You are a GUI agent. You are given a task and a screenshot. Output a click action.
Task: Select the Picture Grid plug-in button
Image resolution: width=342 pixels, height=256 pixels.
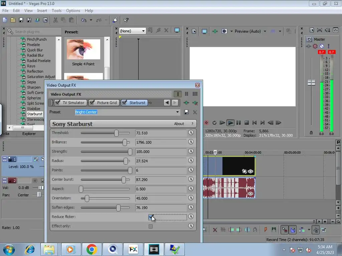[x=104, y=103]
